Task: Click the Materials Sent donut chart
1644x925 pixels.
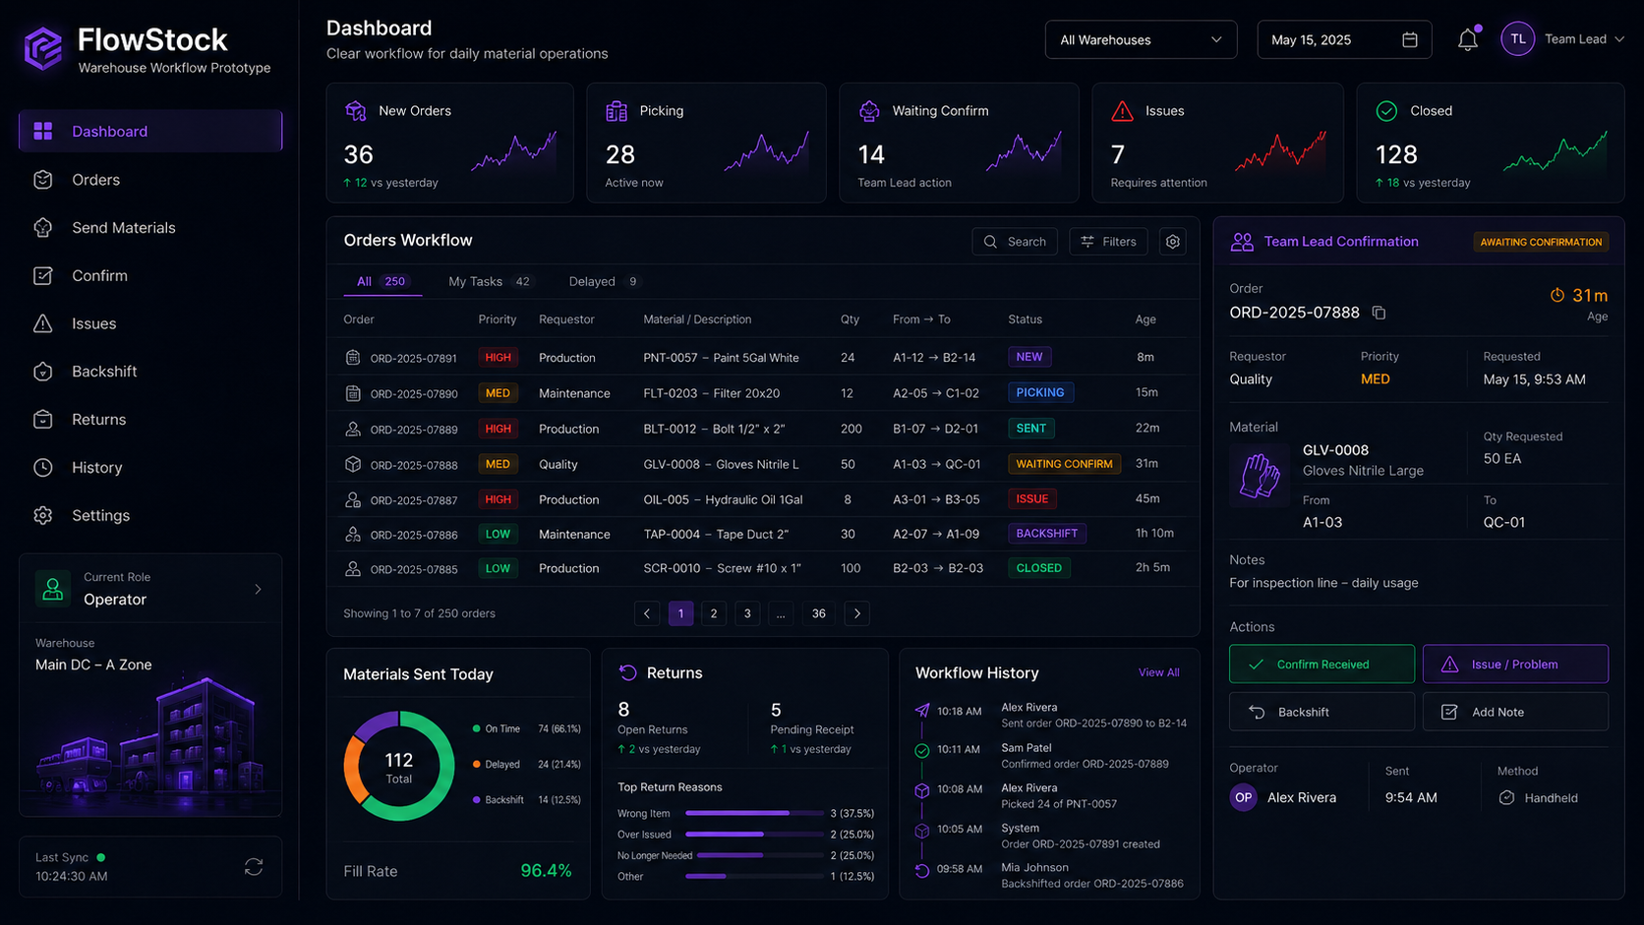Action: pyautogui.click(x=399, y=766)
